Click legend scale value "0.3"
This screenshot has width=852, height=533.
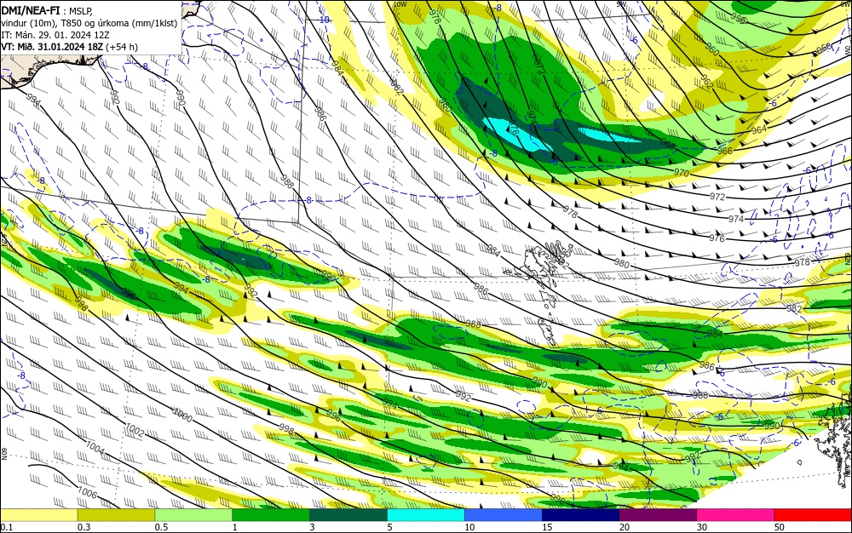tap(83, 527)
